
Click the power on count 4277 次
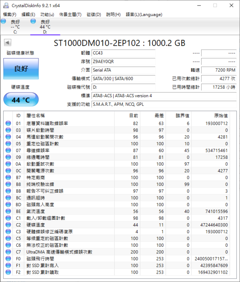(x=219, y=78)
